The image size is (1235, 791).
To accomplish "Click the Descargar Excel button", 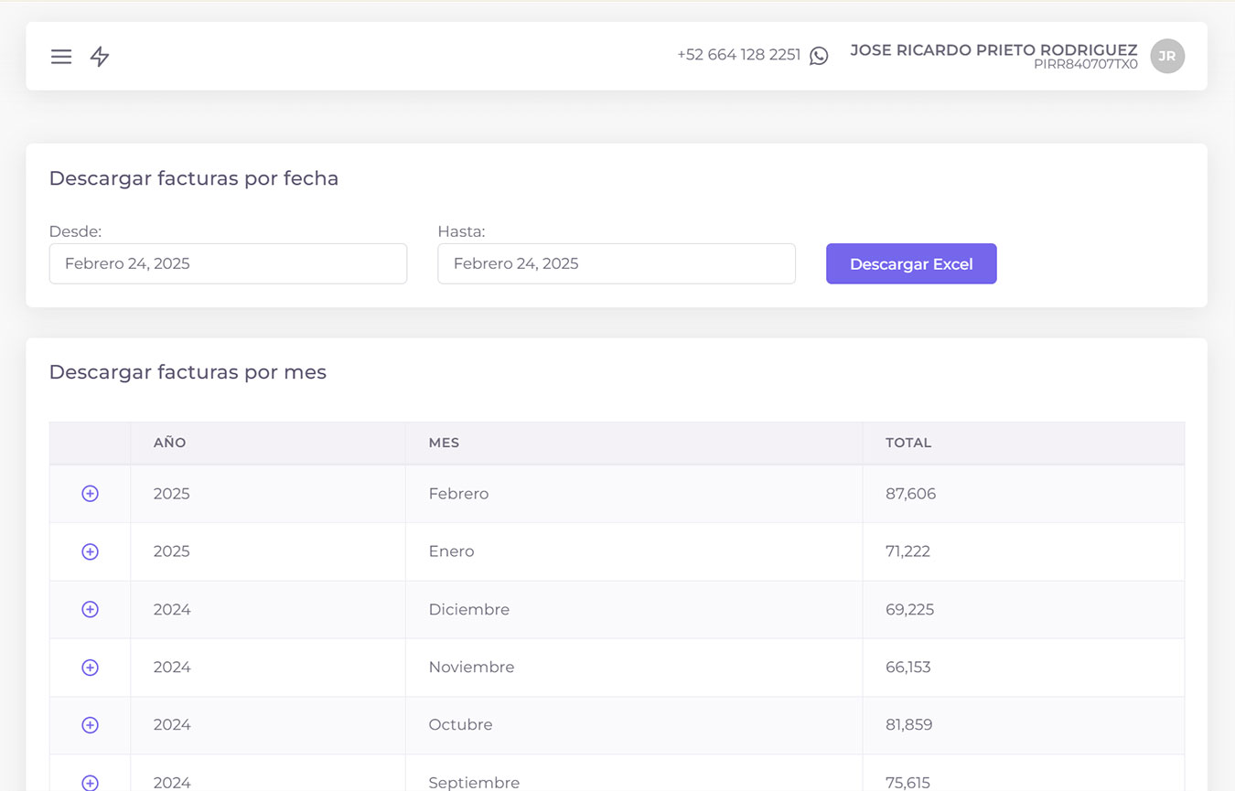I will coord(911,263).
